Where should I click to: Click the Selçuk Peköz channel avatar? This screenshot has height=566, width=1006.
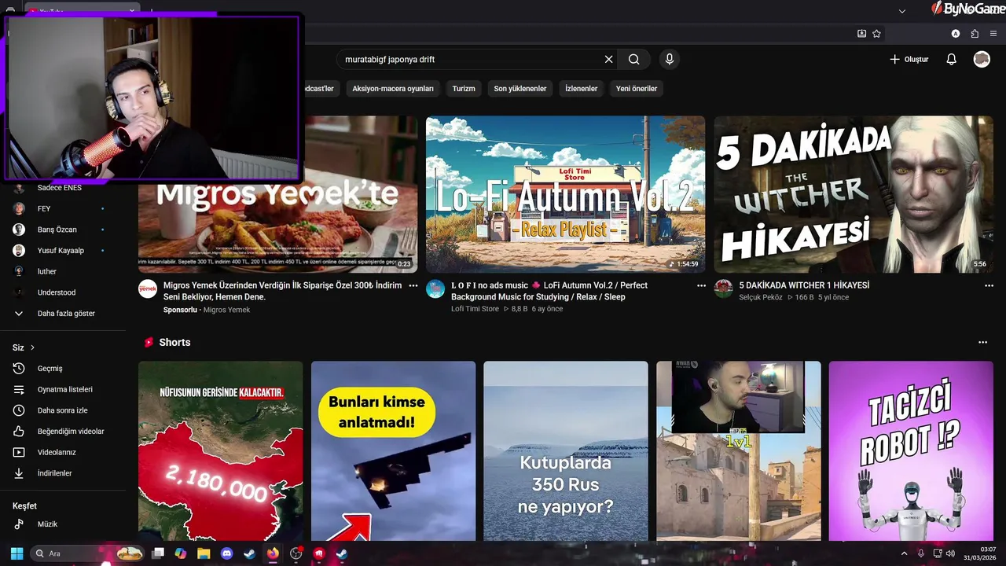click(724, 289)
